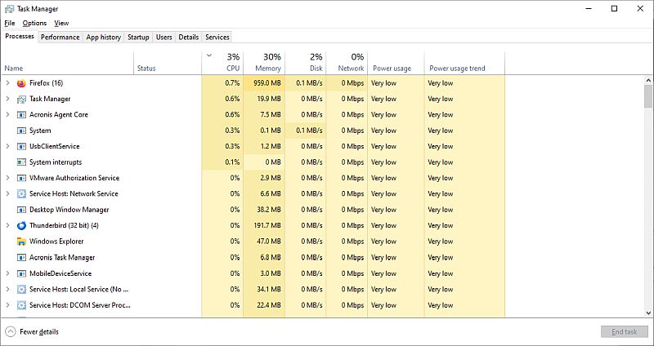Select the System interrupts row name
The image size is (654, 346).
point(56,162)
